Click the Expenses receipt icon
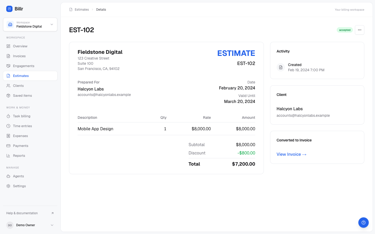 (8, 136)
